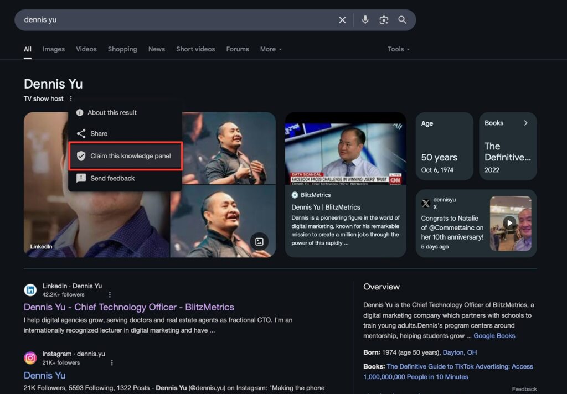The height and width of the screenshot is (394, 567).
Task: Switch to Short videos tab
Action: [x=195, y=49]
